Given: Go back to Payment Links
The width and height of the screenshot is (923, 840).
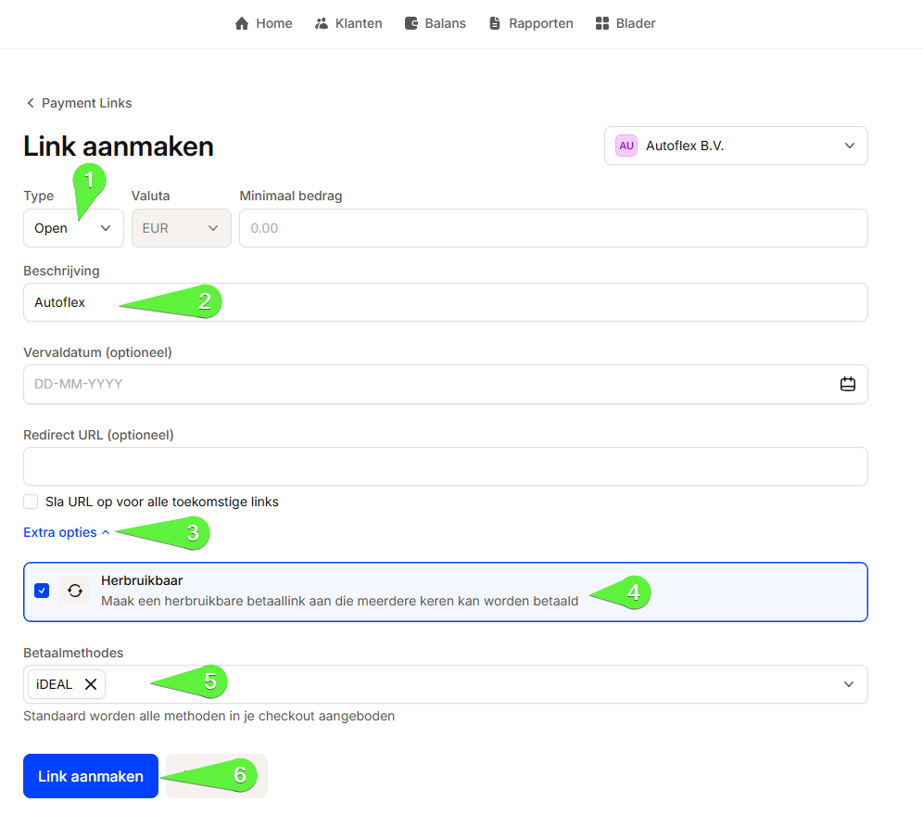Looking at the screenshot, I should tap(79, 103).
